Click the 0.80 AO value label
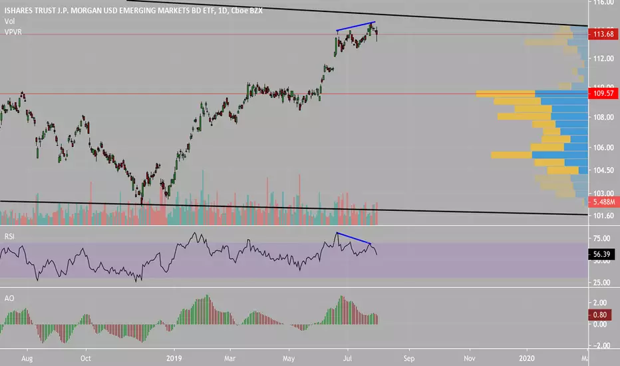This screenshot has width=620, height=366. tap(599, 315)
